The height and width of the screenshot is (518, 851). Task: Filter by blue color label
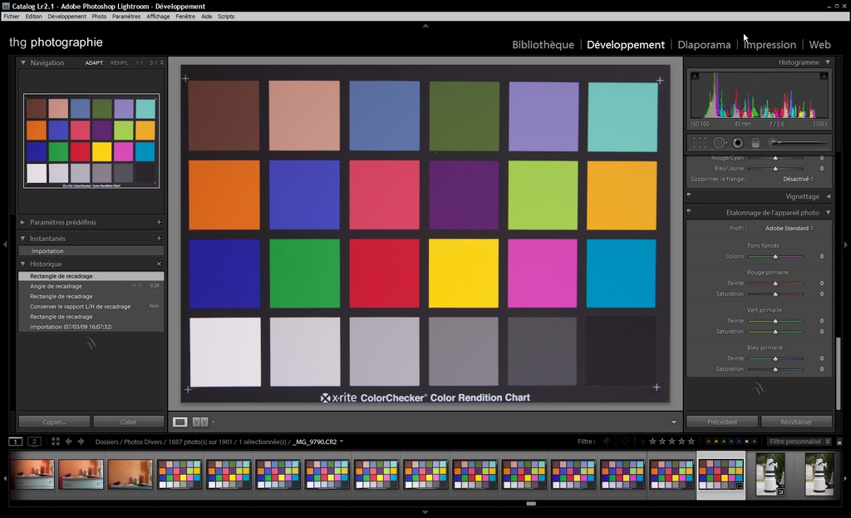(731, 442)
